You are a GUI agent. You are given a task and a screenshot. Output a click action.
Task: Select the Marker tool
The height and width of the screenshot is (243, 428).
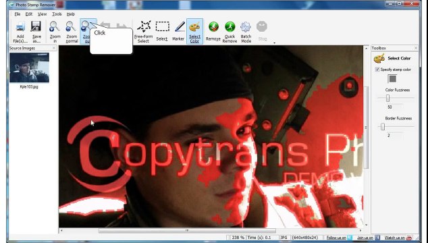tap(178, 32)
